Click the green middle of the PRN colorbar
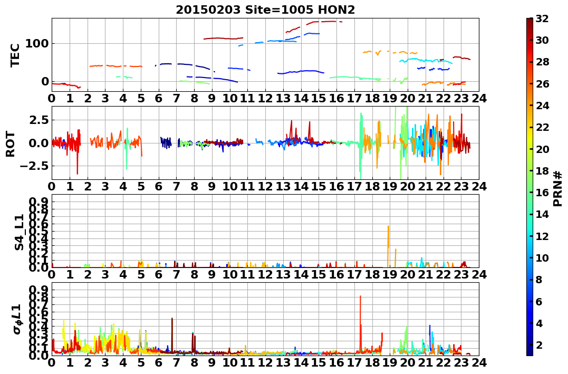Viewport: 568px width, 374px height. click(x=530, y=187)
